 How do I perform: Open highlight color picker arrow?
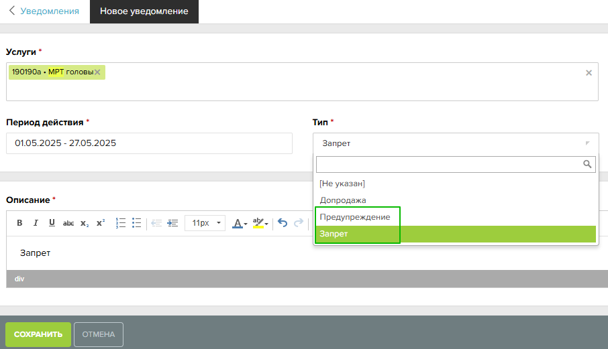[266, 224]
